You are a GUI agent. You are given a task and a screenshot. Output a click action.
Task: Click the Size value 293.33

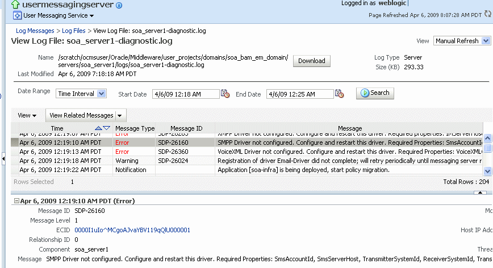click(413, 67)
